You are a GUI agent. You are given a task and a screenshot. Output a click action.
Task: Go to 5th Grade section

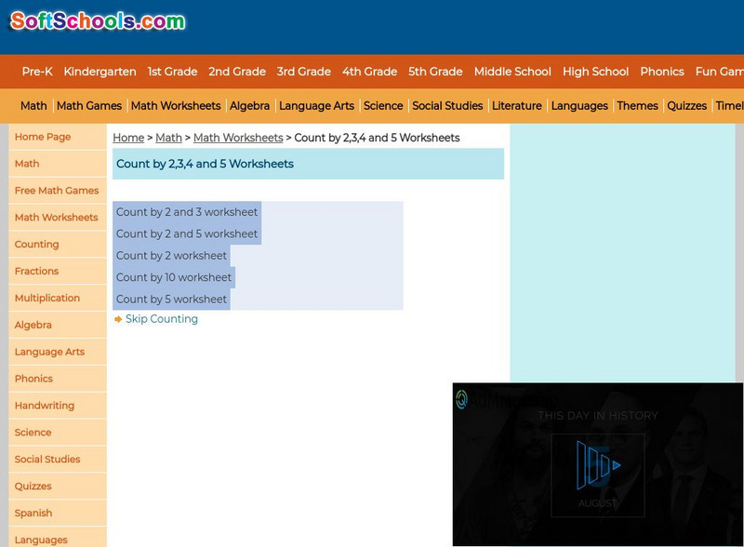[x=435, y=72]
